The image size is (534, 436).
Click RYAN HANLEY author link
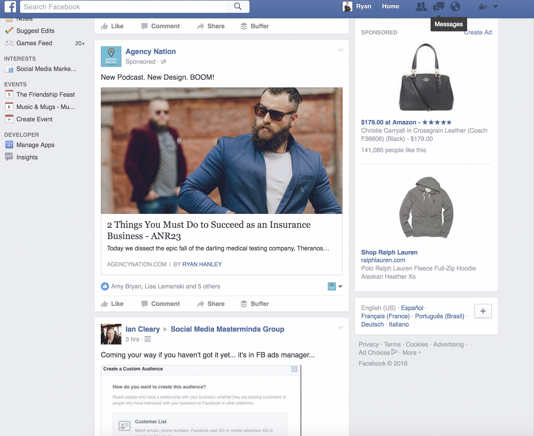pyautogui.click(x=202, y=264)
